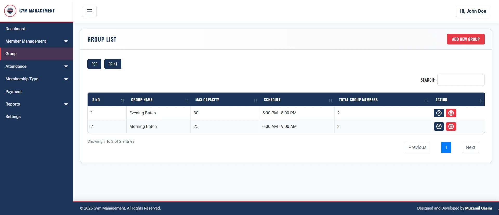Sort by Schedule column arrows
The image size is (499, 215).
pyautogui.click(x=331, y=101)
